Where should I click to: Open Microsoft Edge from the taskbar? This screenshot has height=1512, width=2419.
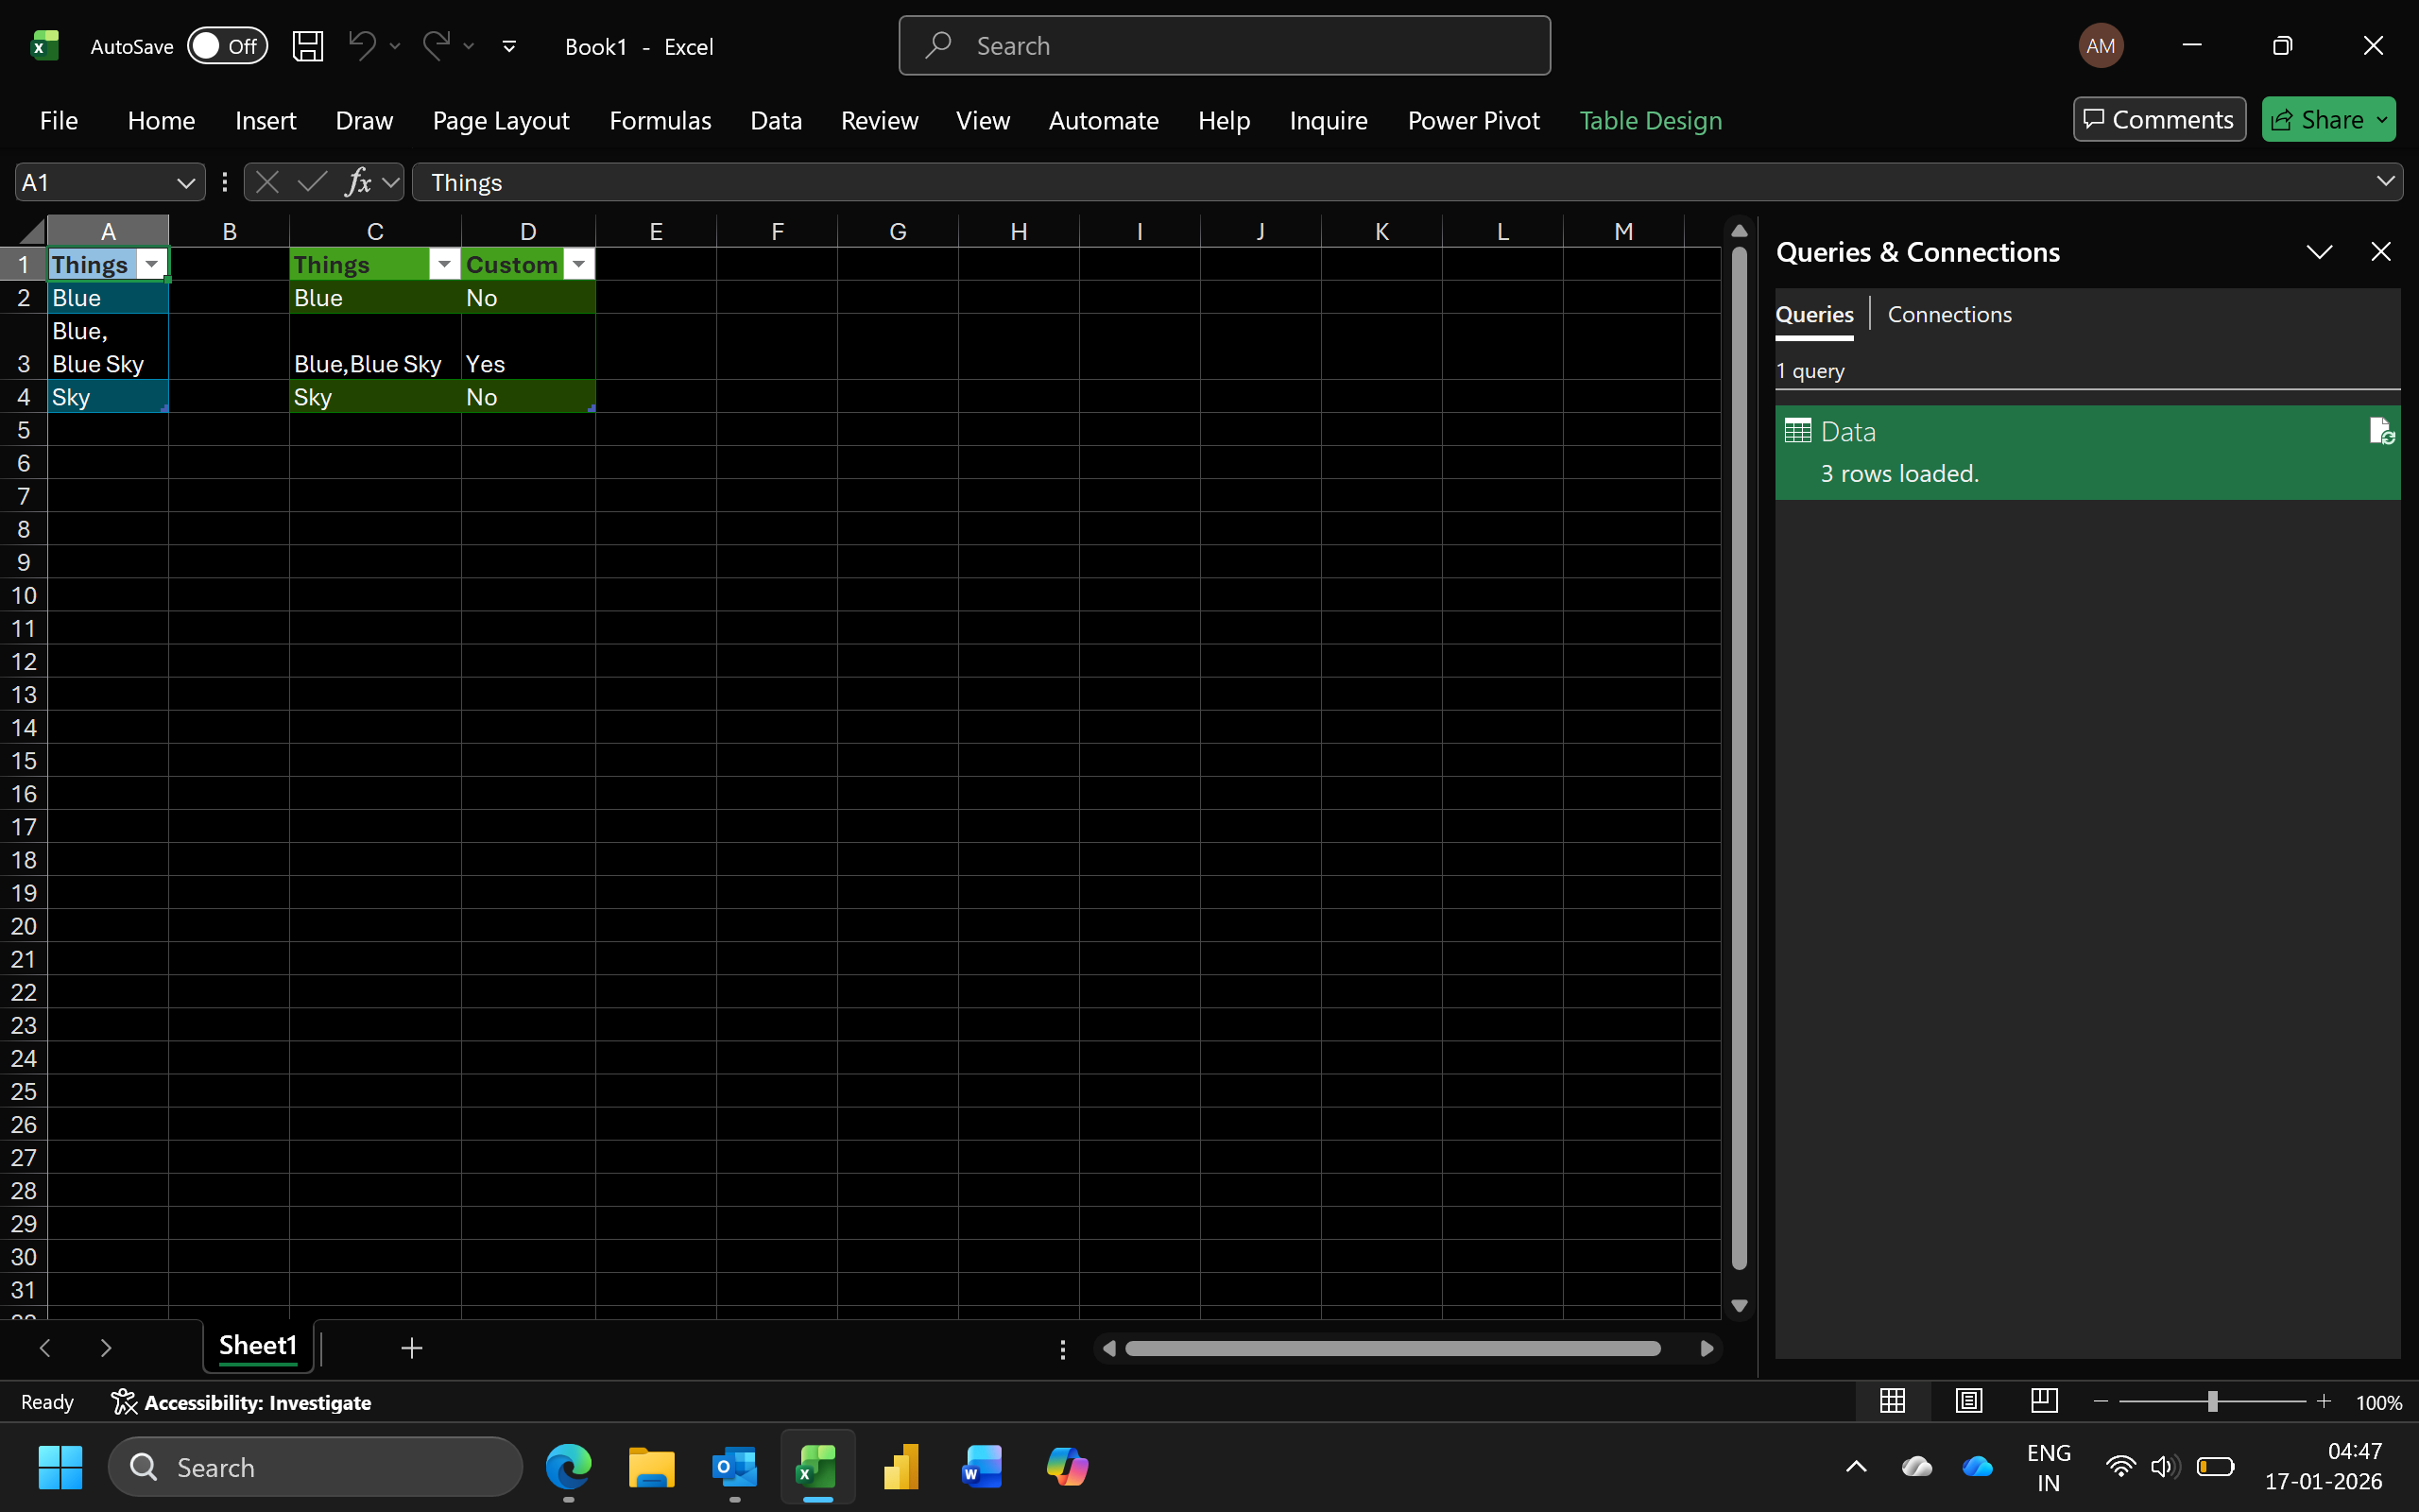click(x=569, y=1467)
